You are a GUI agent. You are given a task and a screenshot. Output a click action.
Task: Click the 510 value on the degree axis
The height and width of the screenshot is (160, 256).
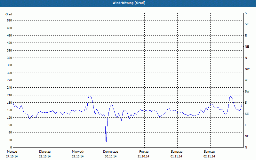[10, 20]
